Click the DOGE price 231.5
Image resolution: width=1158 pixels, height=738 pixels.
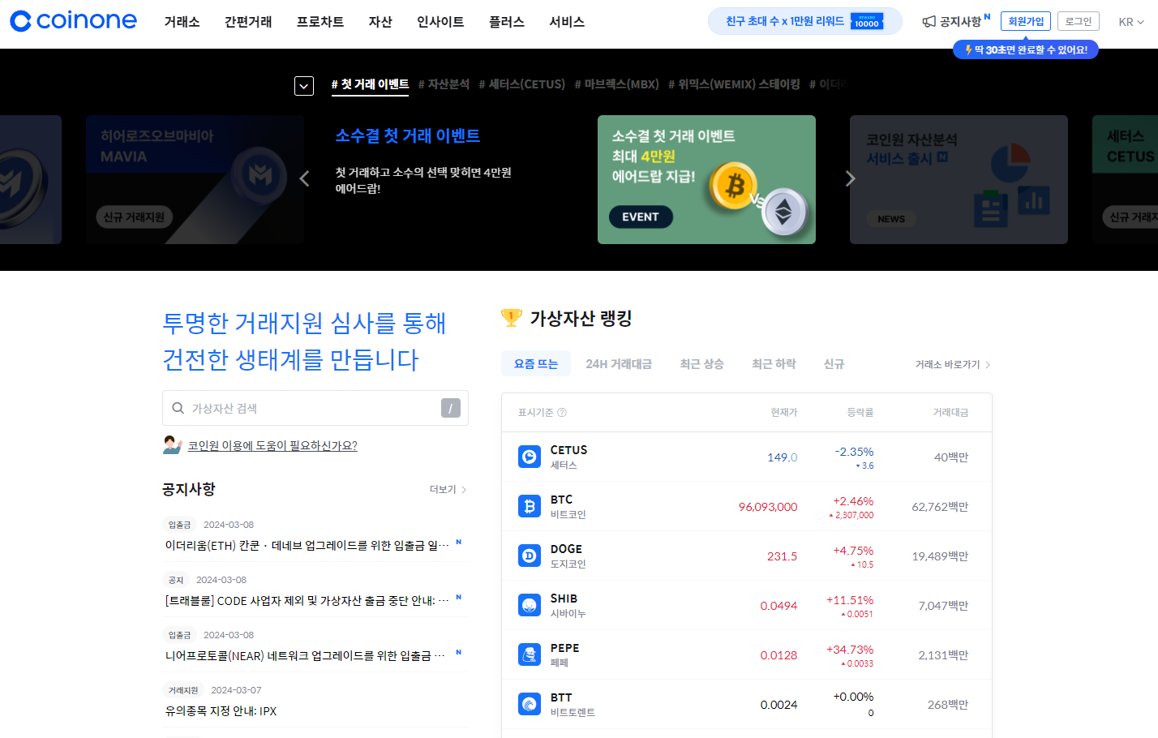pos(783,556)
